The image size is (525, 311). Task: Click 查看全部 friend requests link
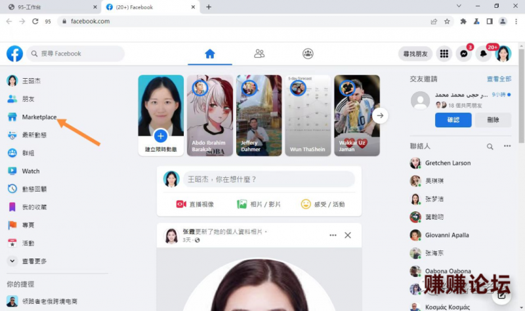coord(499,79)
